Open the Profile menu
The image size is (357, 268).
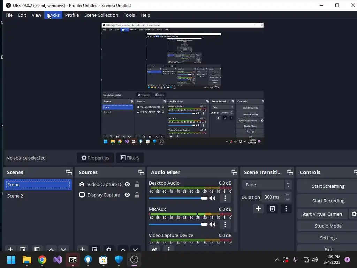[x=72, y=15]
